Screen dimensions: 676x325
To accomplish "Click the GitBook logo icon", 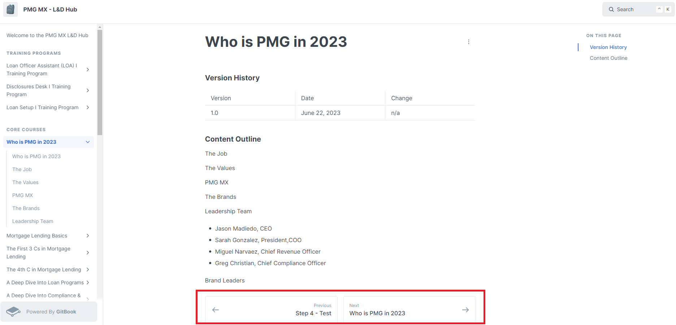I will coord(13,312).
